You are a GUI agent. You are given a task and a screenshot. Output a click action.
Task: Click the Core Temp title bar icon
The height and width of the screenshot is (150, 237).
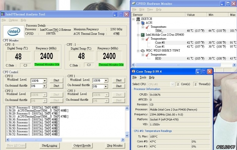coord(133,71)
